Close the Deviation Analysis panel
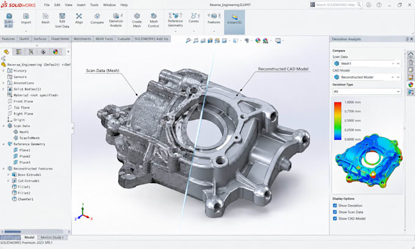This screenshot has width=415, height=249. (x=411, y=39)
